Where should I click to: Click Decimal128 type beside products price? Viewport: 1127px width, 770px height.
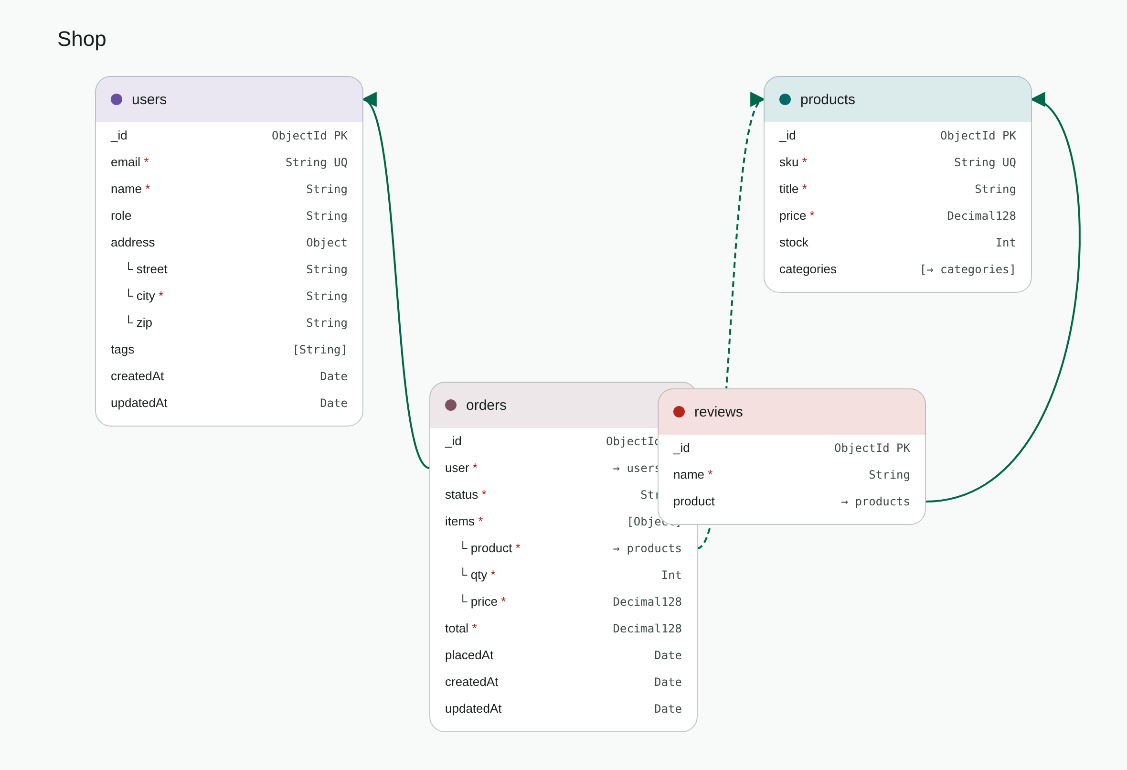981,215
